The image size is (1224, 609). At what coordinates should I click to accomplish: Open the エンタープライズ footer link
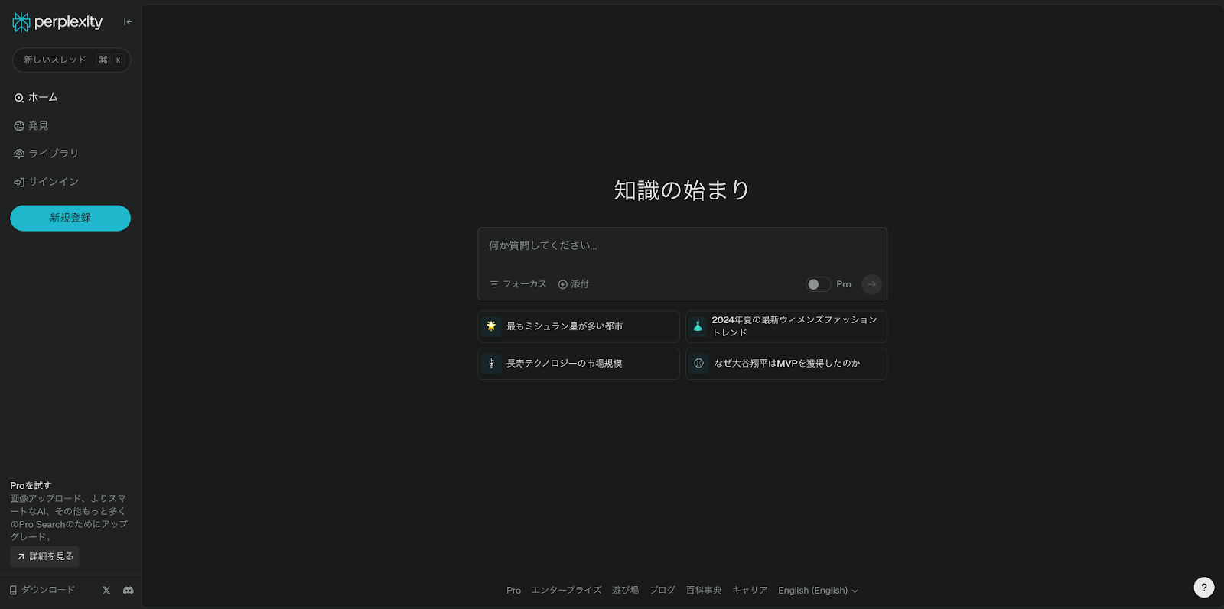[566, 591]
